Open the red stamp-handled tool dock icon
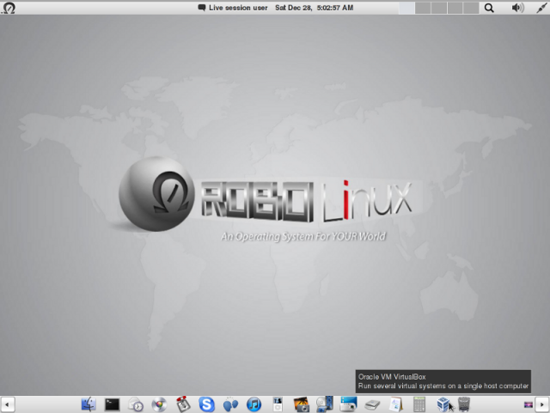Screen dimensions: 550x413 tap(183, 404)
